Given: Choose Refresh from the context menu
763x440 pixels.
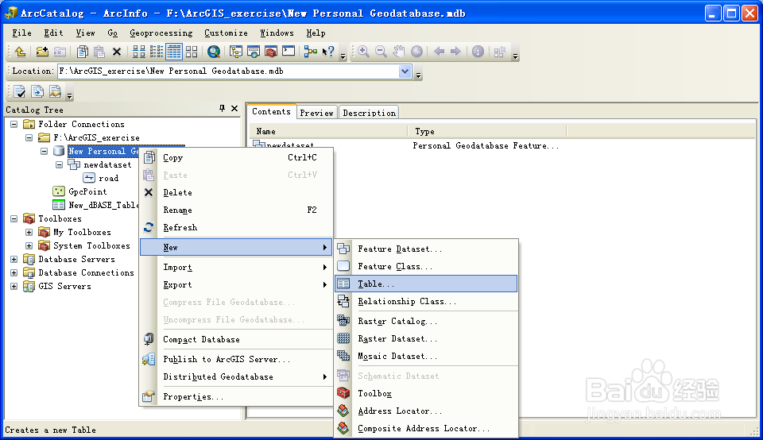Looking at the screenshot, I should tap(236, 227).
